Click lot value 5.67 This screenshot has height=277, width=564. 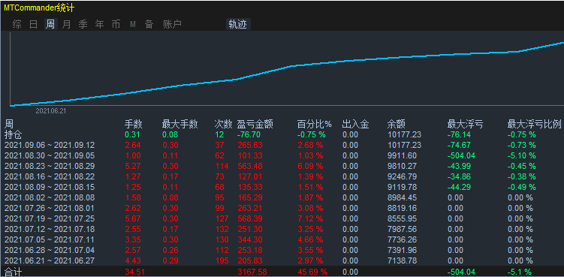[132, 218]
